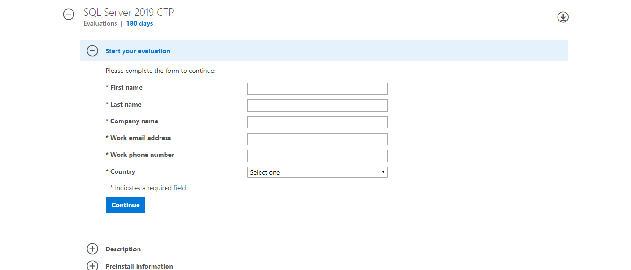Click the Work email address label
The height and width of the screenshot is (270, 631).
(x=140, y=138)
